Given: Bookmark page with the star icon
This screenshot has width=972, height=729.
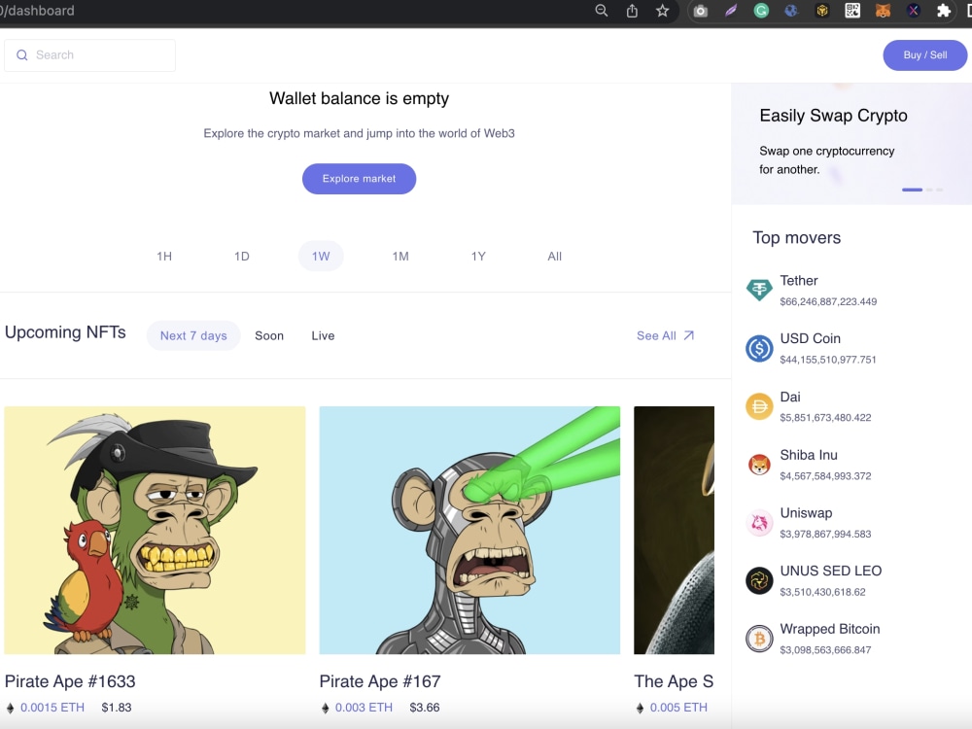Looking at the screenshot, I should pyautogui.click(x=663, y=11).
